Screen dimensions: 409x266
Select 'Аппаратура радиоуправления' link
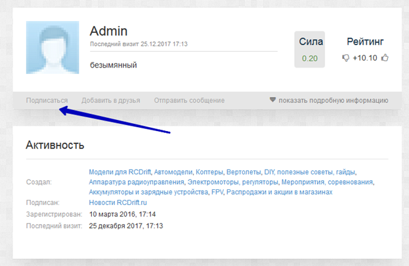[136, 182]
